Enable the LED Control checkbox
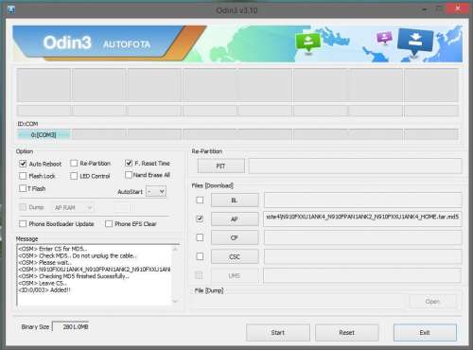 point(74,176)
